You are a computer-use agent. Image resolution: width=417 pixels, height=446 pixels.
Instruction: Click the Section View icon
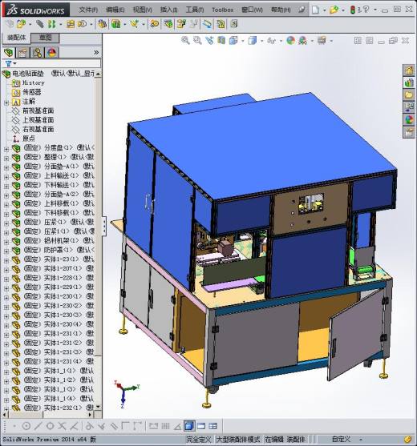tap(221, 40)
